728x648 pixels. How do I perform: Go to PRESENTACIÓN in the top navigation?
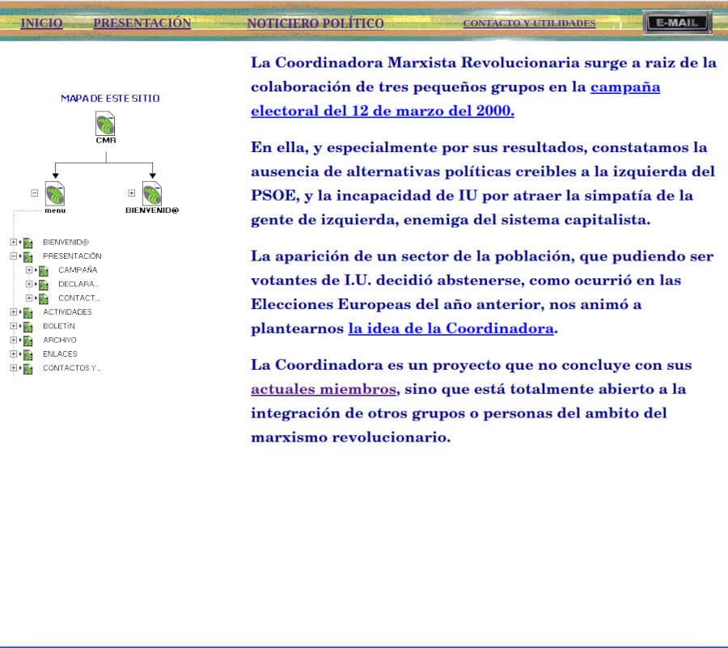[142, 23]
